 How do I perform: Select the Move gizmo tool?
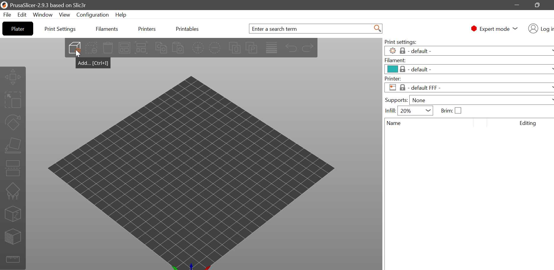pyautogui.click(x=13, y=77)
